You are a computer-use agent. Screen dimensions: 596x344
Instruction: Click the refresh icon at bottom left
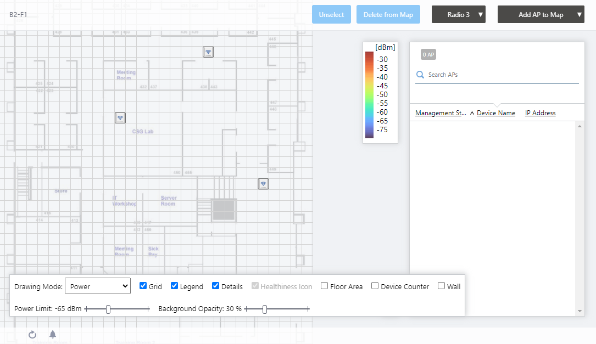(x=32, y=335)
